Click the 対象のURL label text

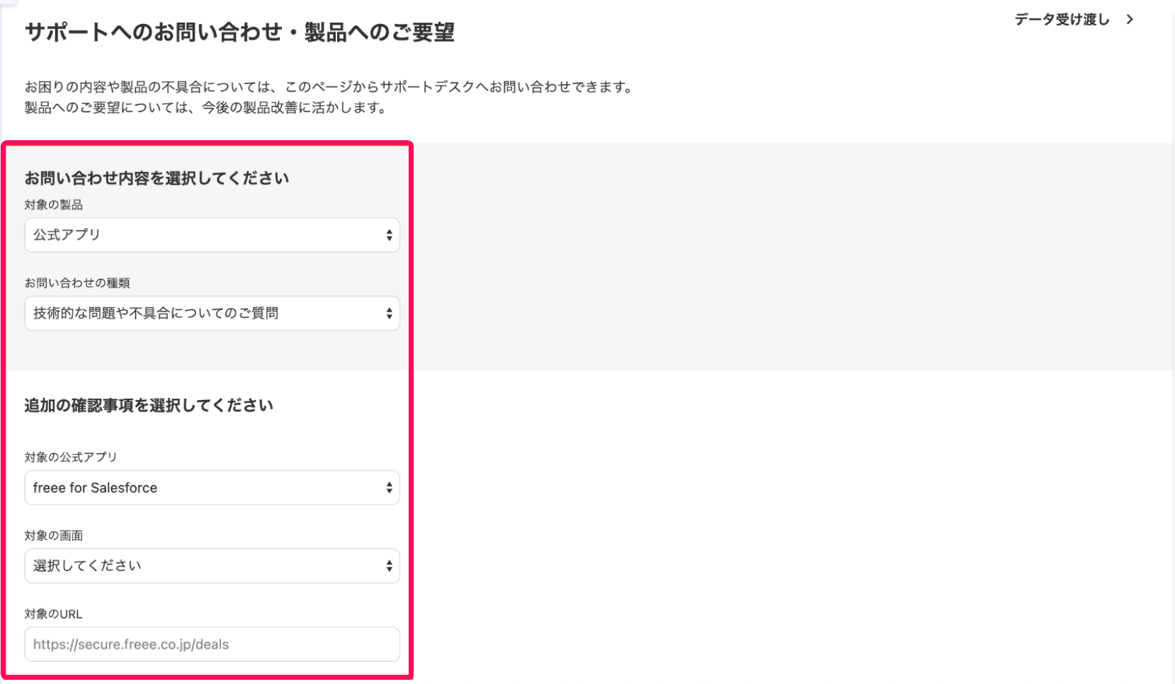[x=53, y=613]
